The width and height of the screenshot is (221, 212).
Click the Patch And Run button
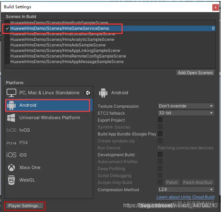tap(197, 183)
